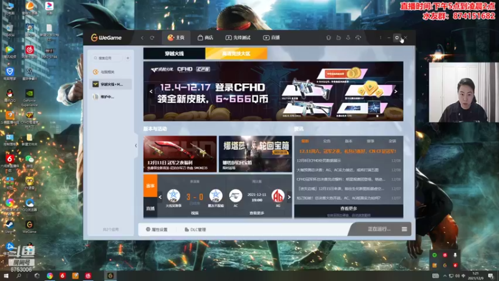Select the orange 赛事 side tab

150,185
